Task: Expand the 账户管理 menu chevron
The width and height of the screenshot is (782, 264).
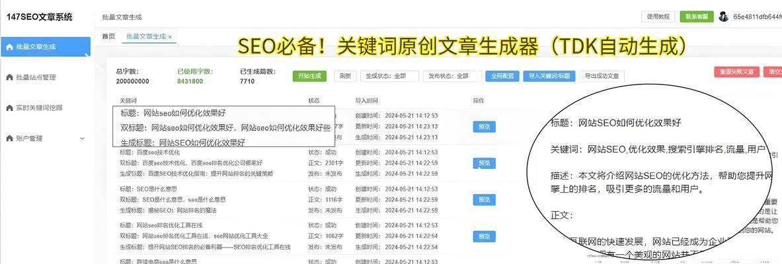Action: pos(82,139)
